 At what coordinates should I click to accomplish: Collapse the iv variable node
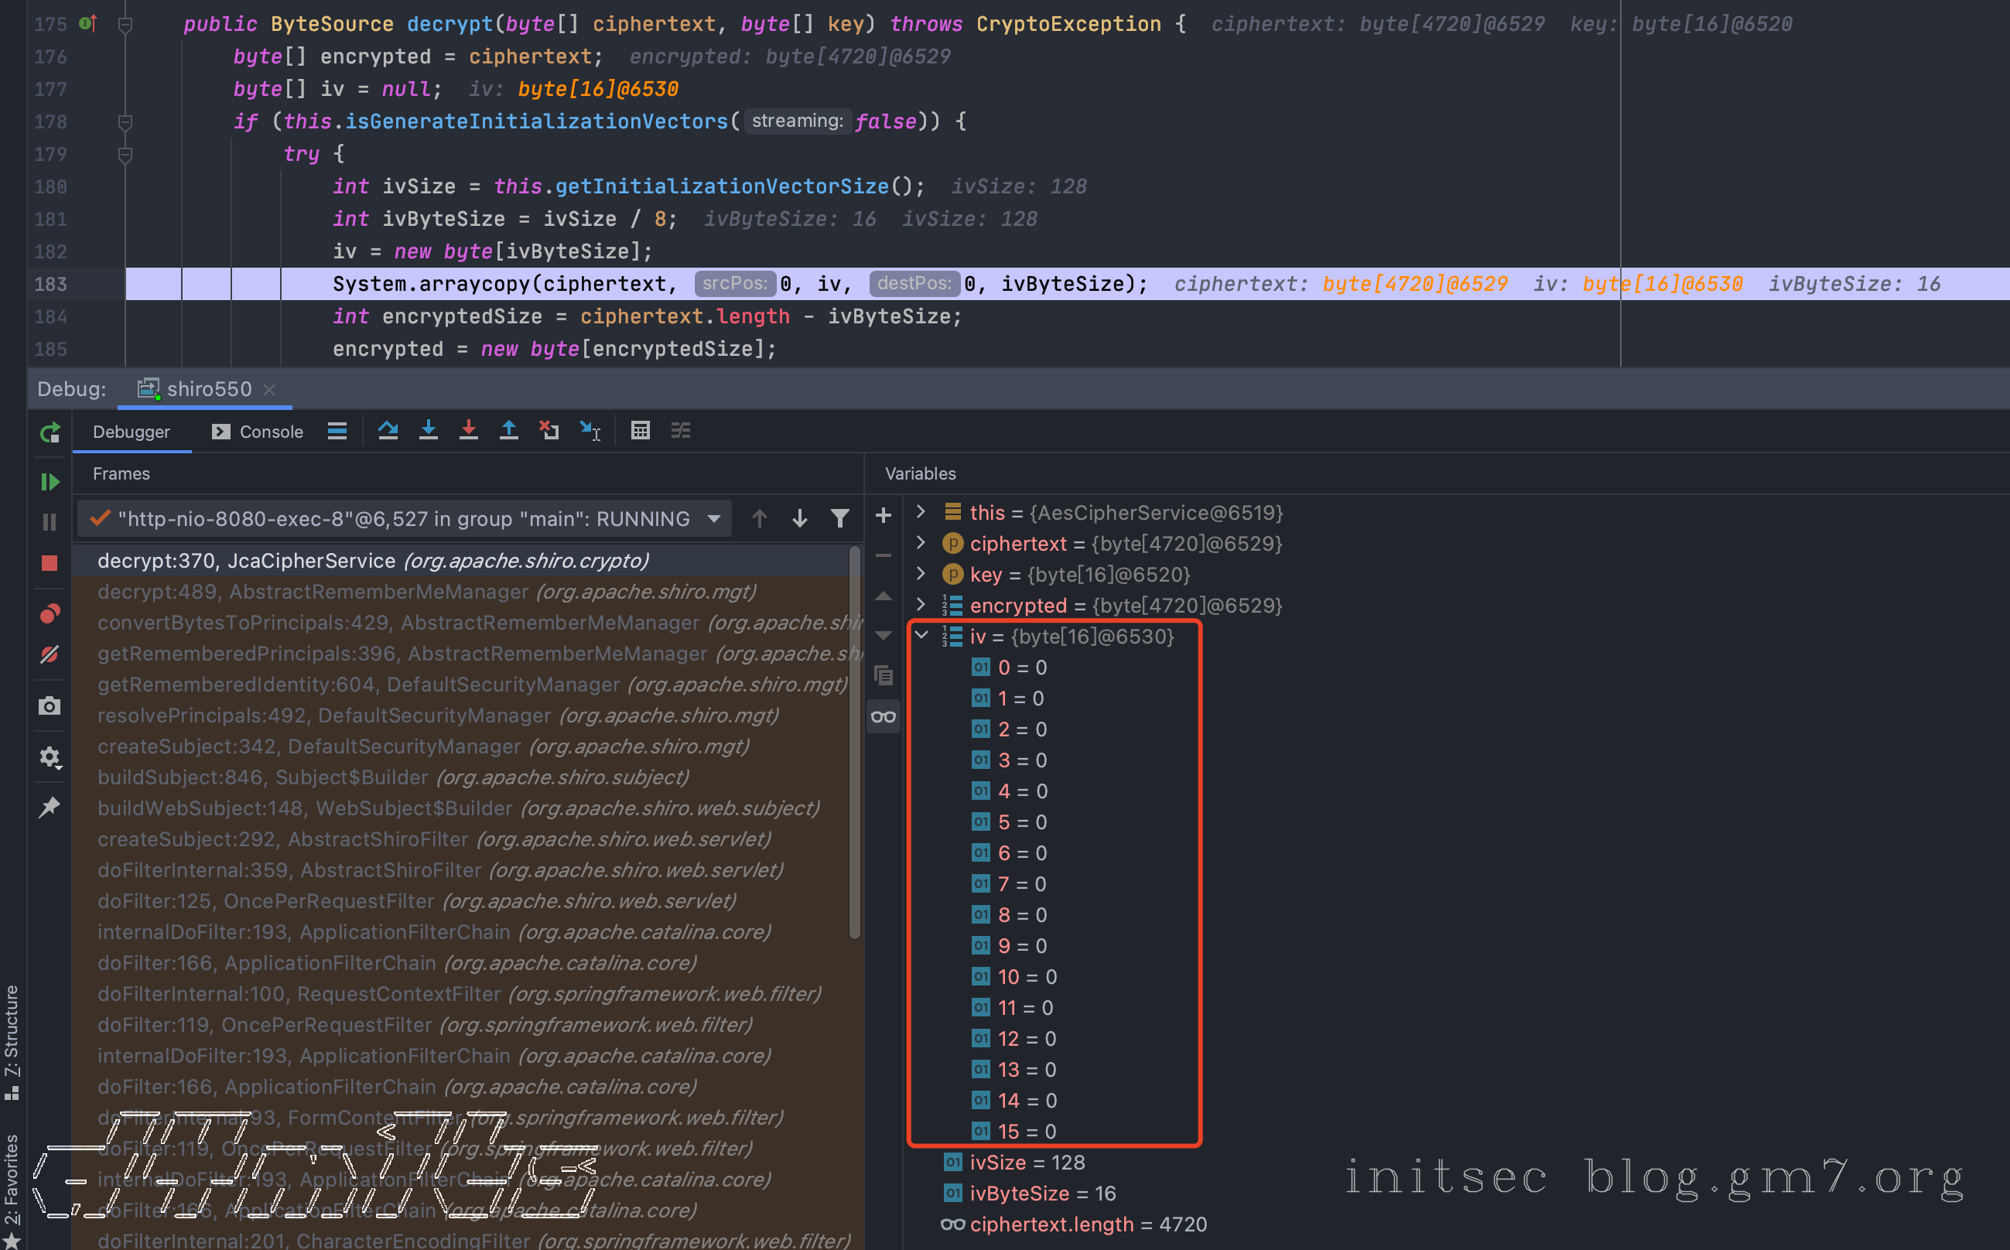(921, 636)
